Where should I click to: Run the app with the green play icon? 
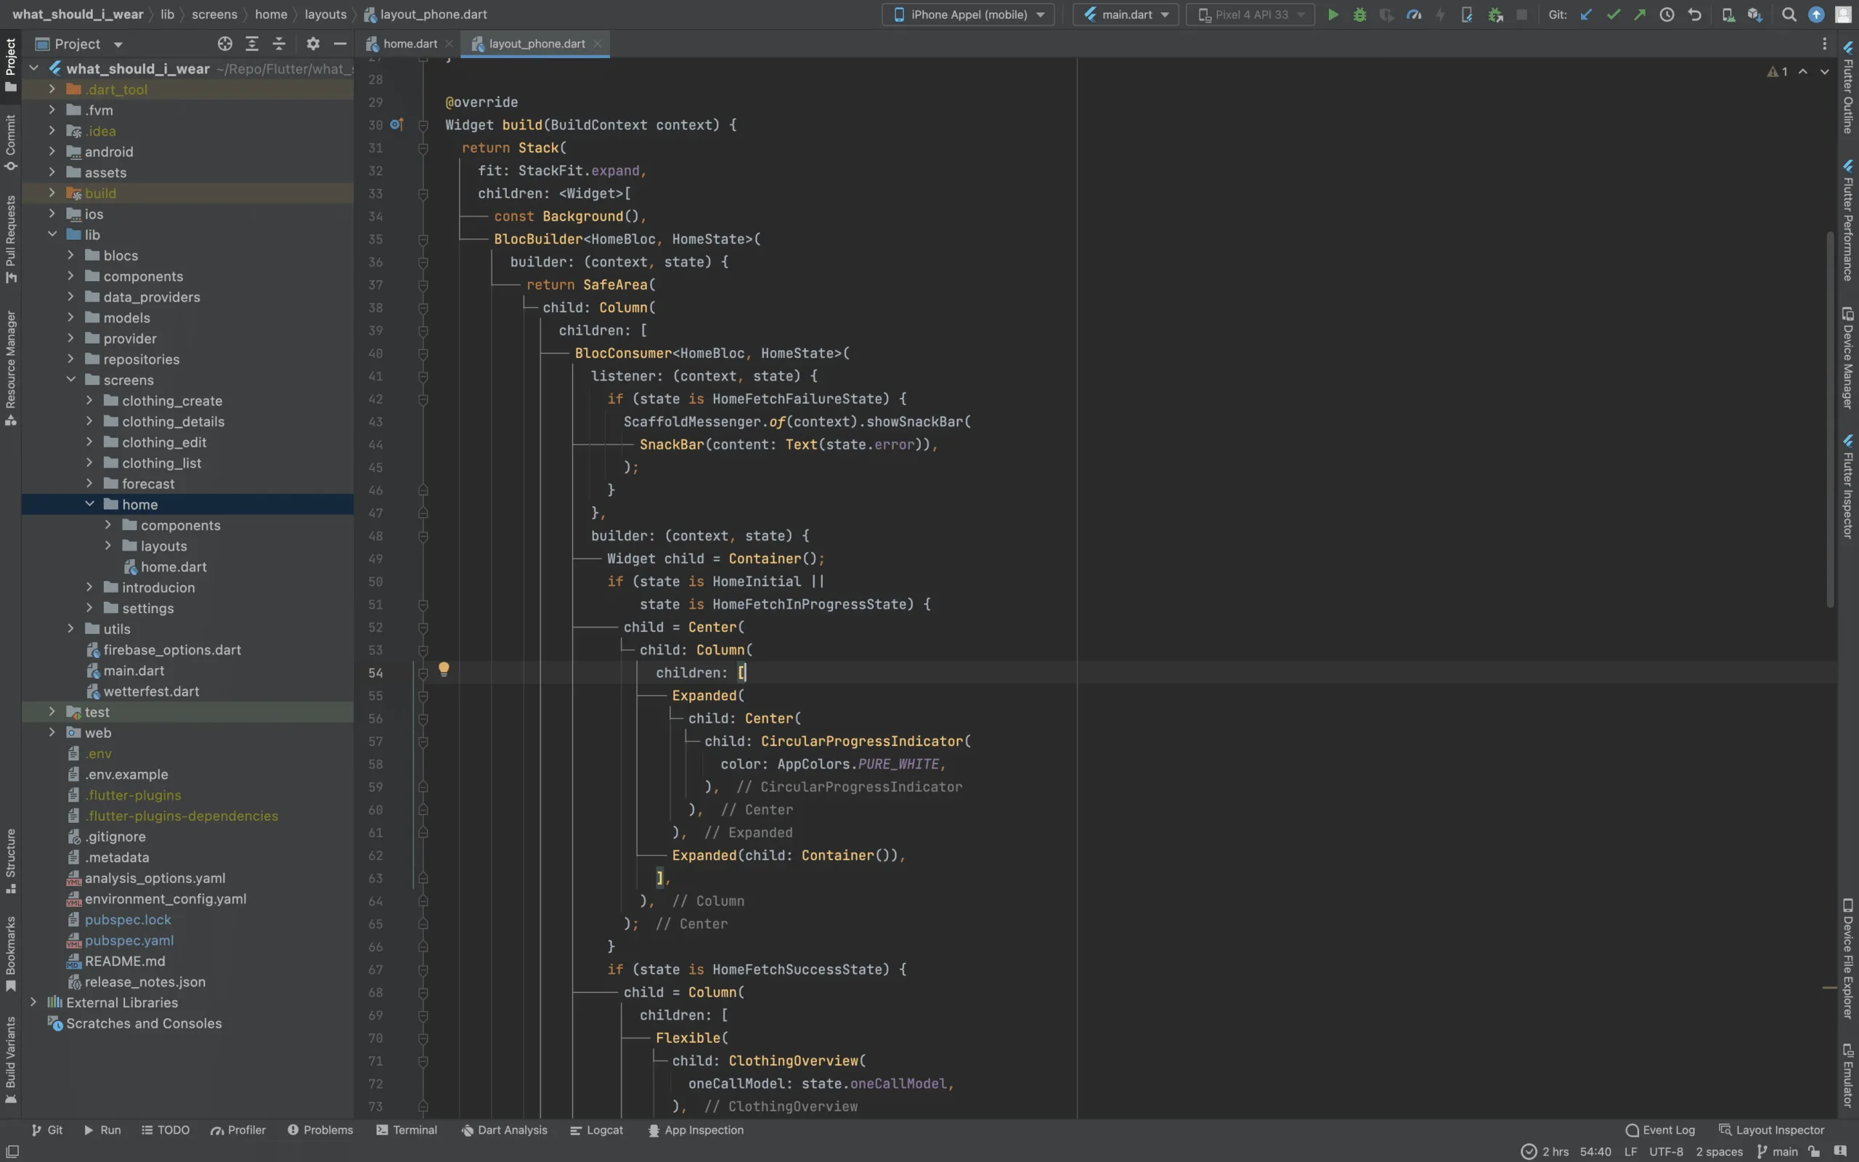tap(1333, 15)
